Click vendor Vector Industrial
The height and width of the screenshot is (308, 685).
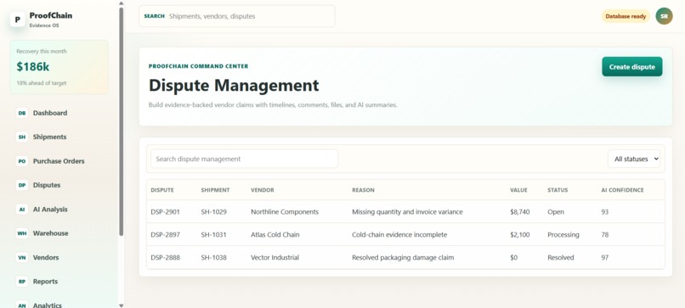(275, 257)
